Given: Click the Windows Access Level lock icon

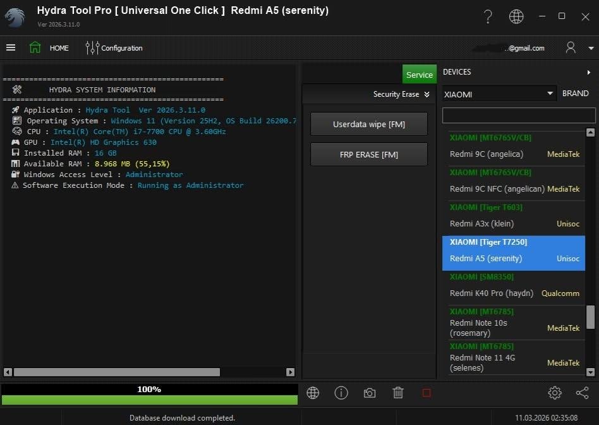Looking at the screenshot, I should click(x=15, y=174).
